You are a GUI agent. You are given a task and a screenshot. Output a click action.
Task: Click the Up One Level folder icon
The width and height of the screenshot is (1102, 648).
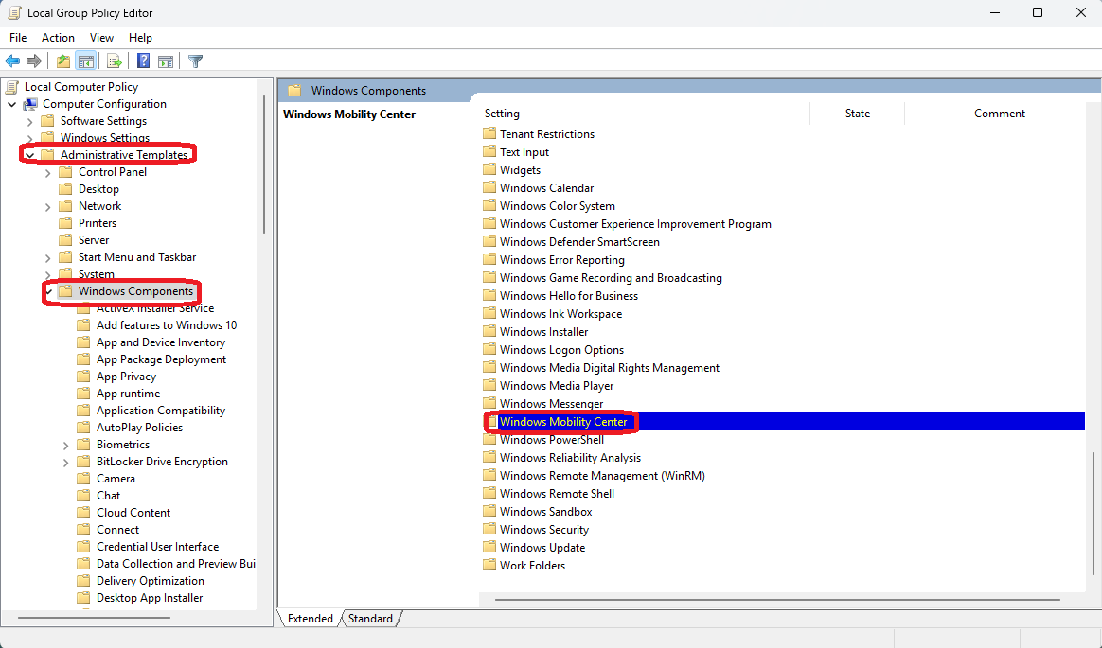[x=63, y=61]
